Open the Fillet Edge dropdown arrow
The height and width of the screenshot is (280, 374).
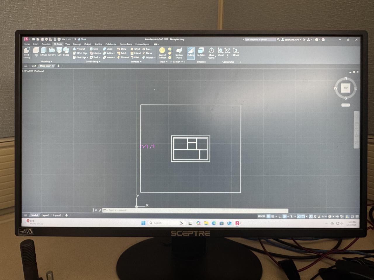click(88, 58)
